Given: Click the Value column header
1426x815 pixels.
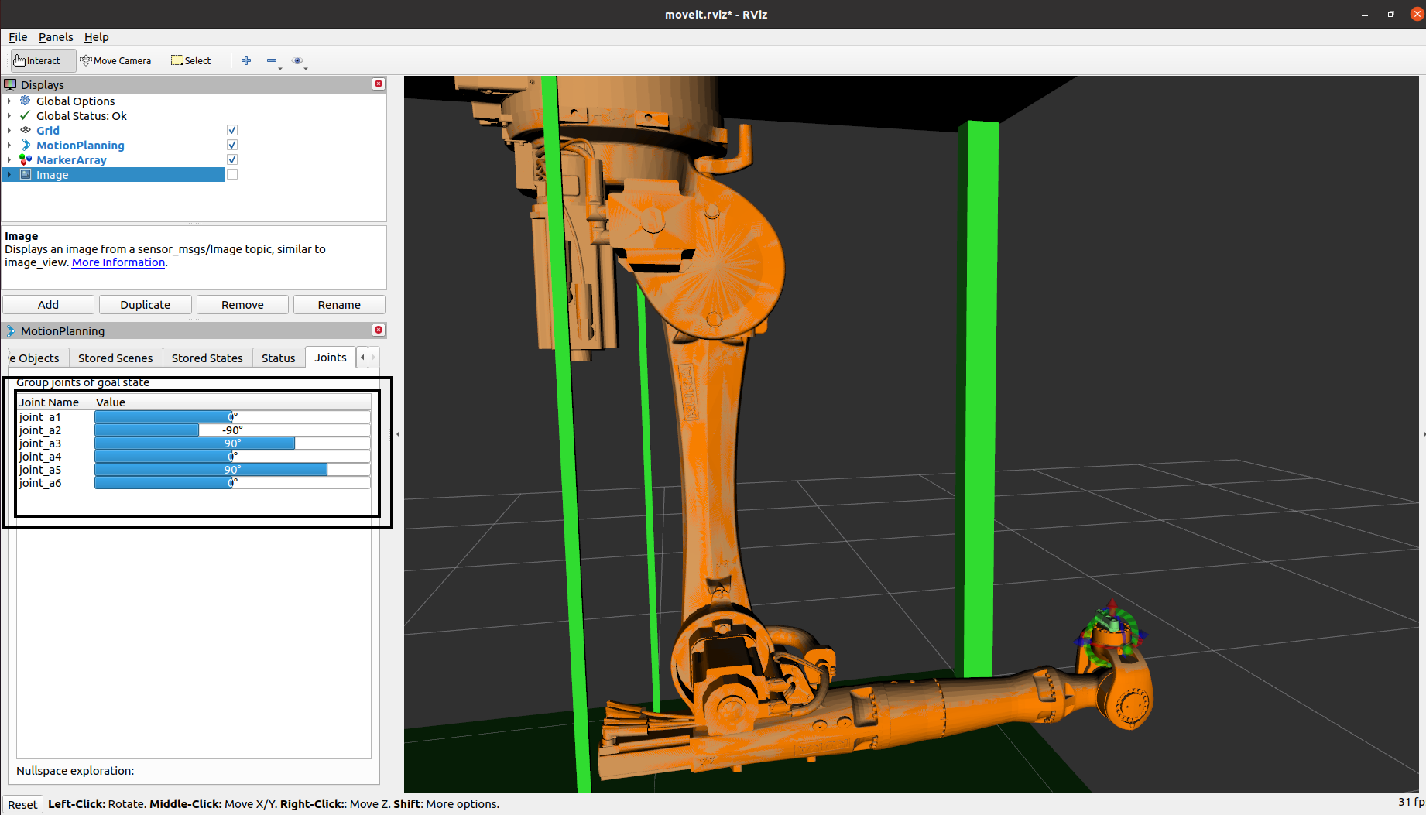Looking at the screenshot, I should pos(232,402).
